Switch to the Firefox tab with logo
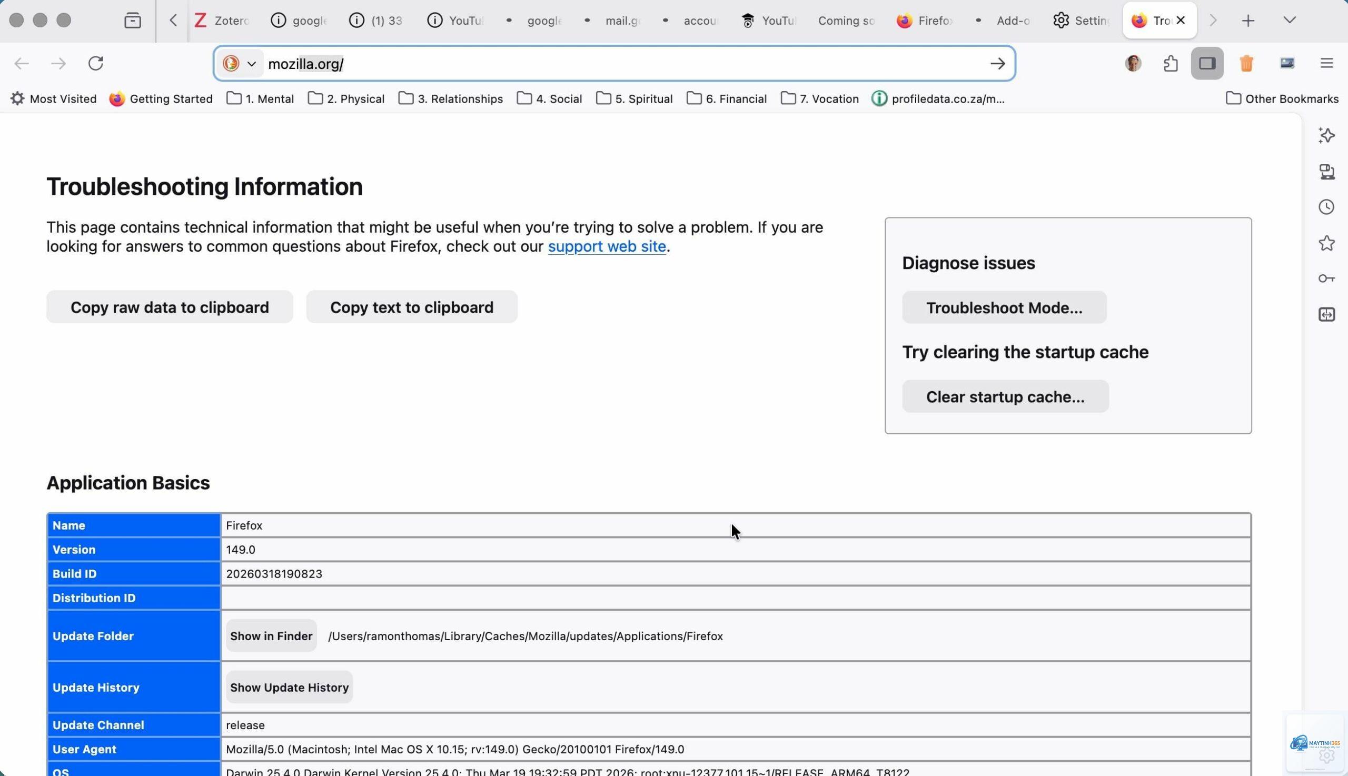1348x776 pixels. 925,20
